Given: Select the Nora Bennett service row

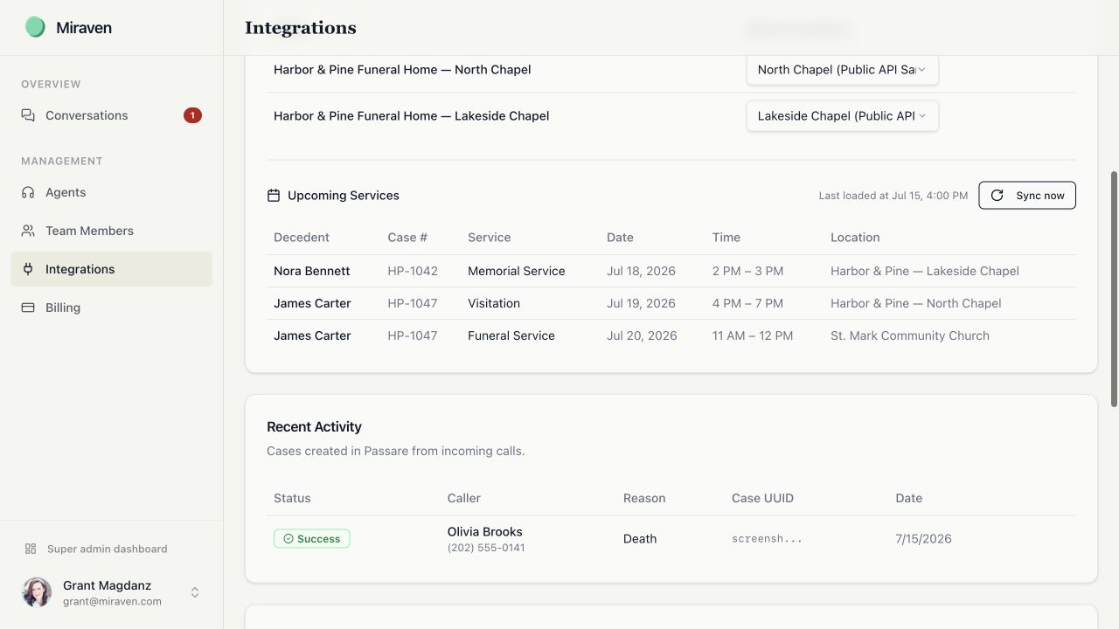Looking at the screenshot, I should 671,271.
